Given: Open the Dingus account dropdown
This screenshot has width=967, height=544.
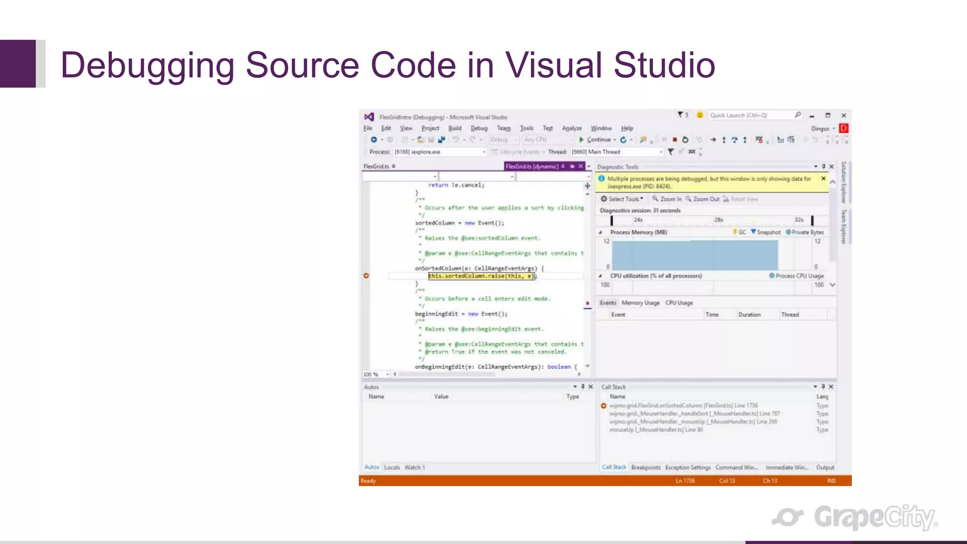Looking at the screenshot, I should pyautogui.click(x=834, y=128).
